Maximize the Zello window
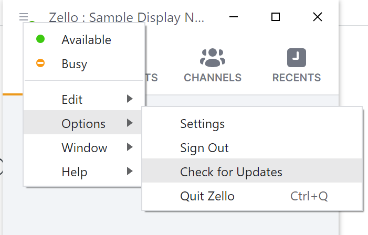Image resolution: width=368 pixels, height=235 pixels. tap(276, 17)
